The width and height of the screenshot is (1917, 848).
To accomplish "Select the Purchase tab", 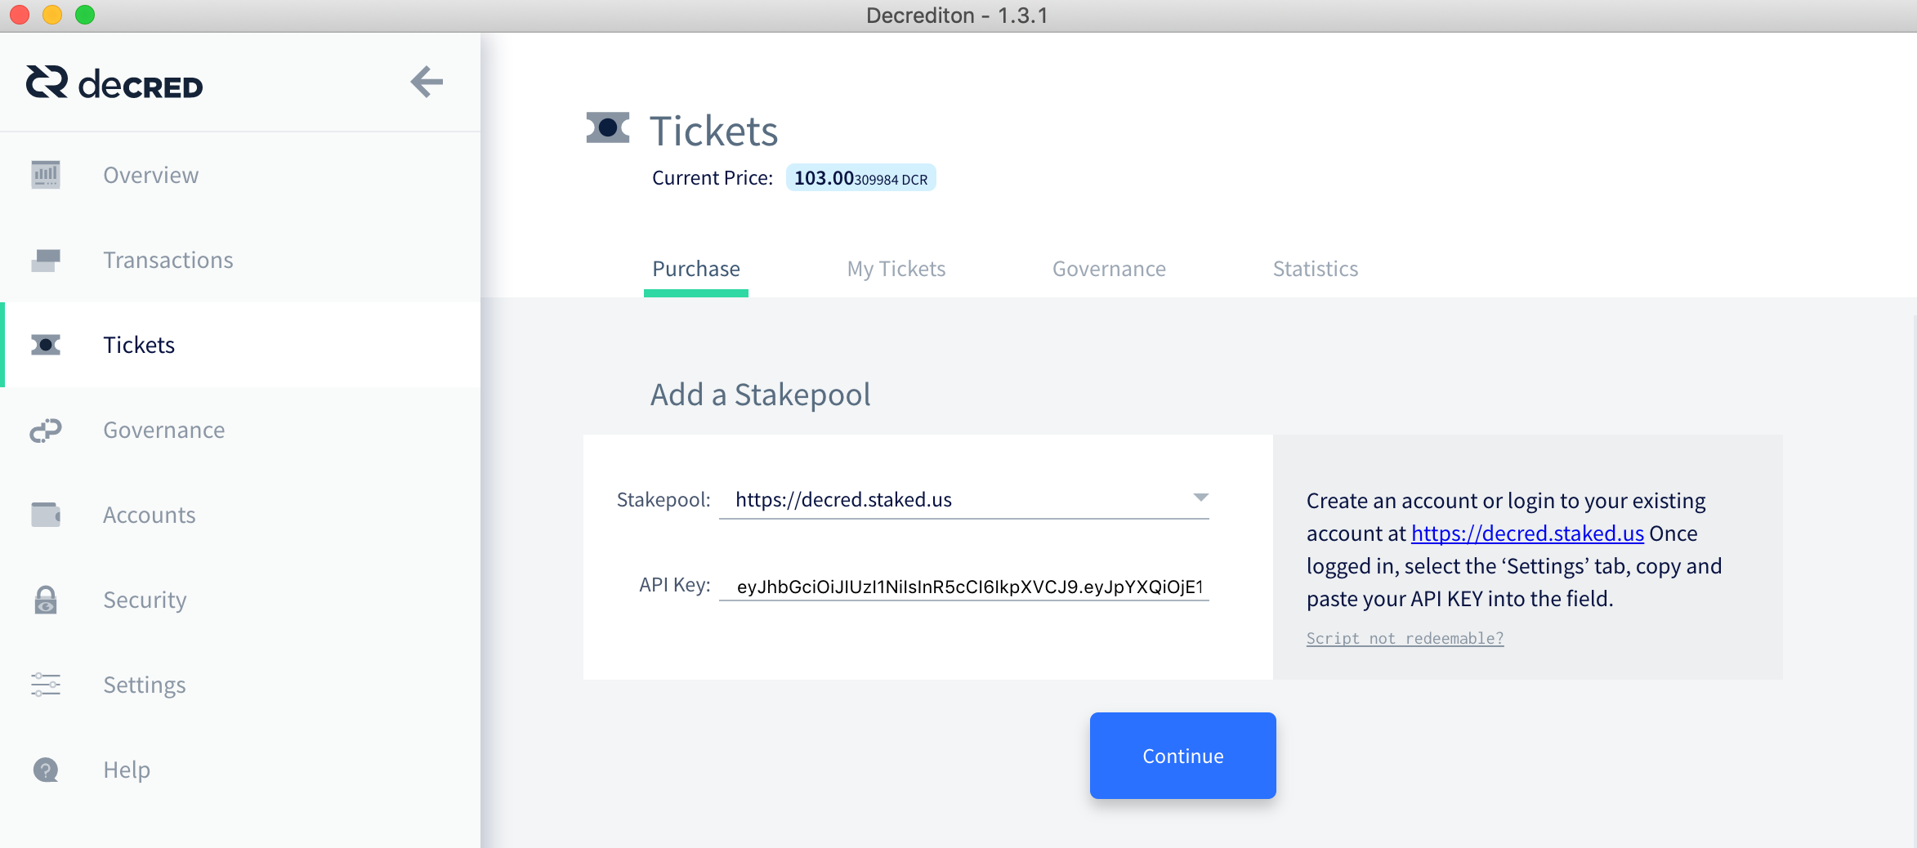I will click(696, 269).
